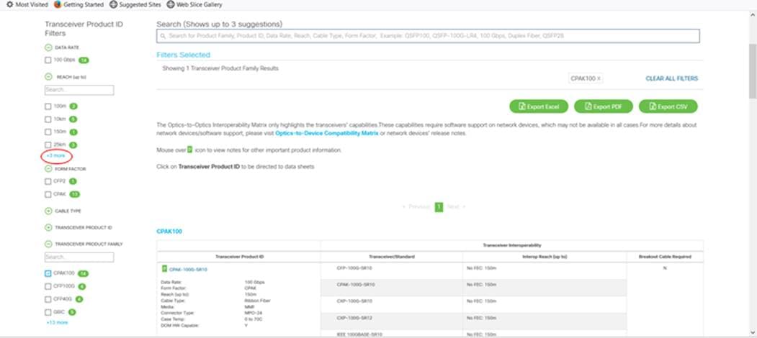The height and width of the screenshot is (338, 757).
Task: Click the CXP-100G-SR12 table row
Action: click(x=474, y=321)
